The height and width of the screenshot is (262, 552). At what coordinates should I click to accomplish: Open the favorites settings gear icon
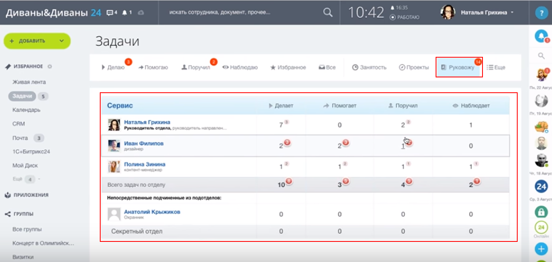pyautogui.click(x=50, y=67)
